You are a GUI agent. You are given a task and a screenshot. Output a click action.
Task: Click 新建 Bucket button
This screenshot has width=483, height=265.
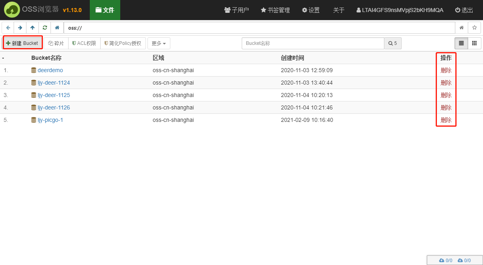point(22,43)
